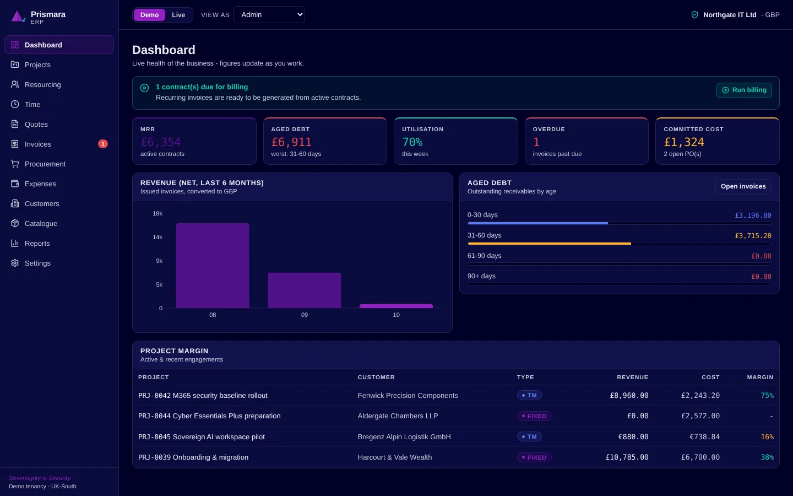
Task: Navigate to Catalogue
Action: [x=59, y=223]
